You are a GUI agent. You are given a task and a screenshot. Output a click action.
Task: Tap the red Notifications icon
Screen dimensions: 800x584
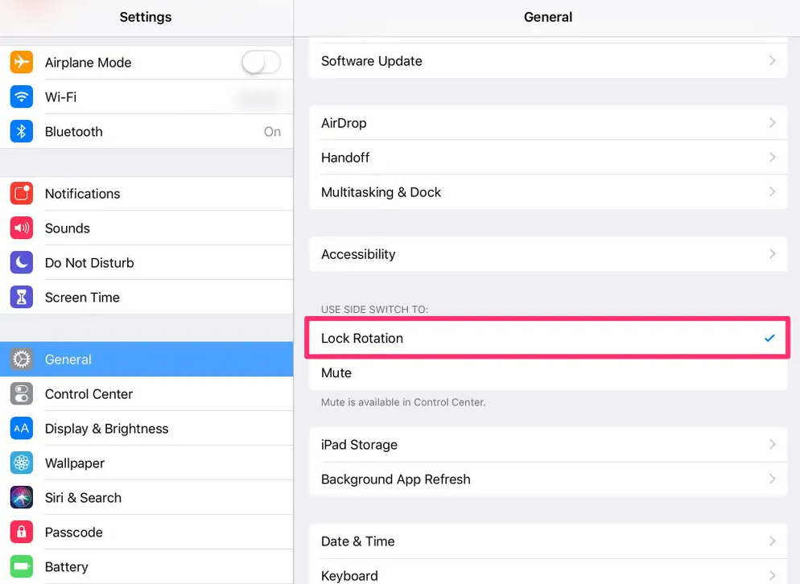tap(22, 194)
